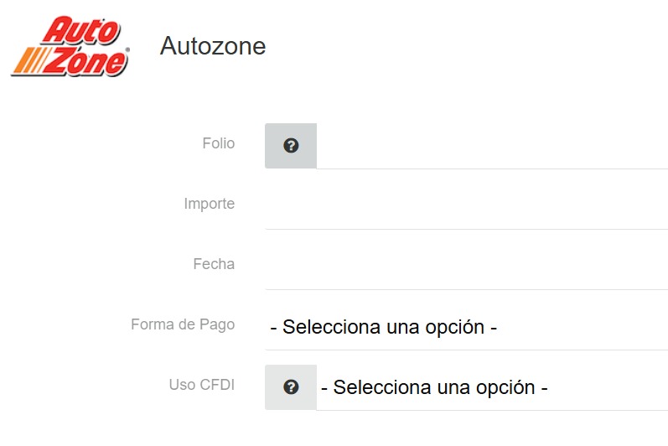
Task: Click the Importe field label
Action: [x=210, y=204]
